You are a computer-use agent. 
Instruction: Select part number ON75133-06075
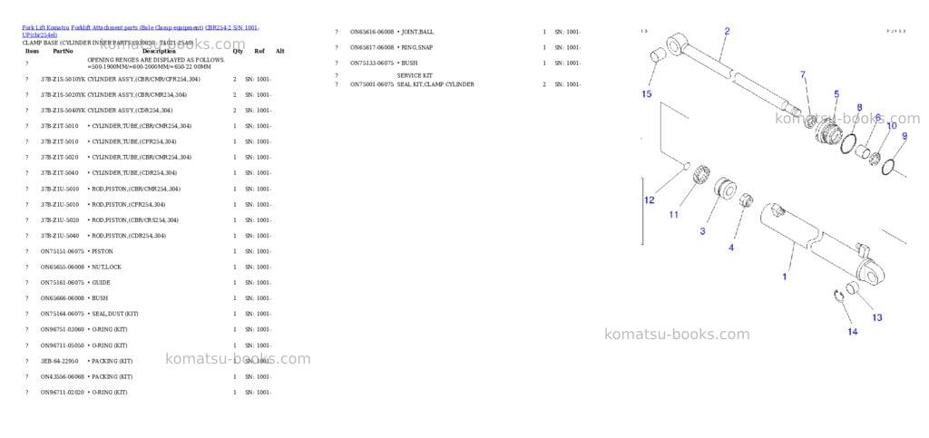click(371, 63)
